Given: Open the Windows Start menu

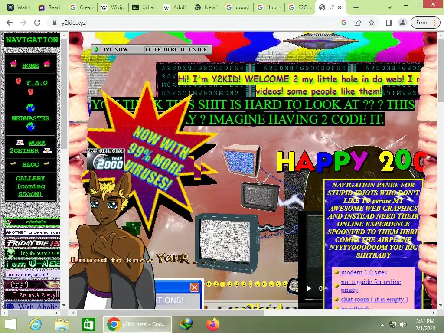Looking at the screenshot, I should click(11, 324).
